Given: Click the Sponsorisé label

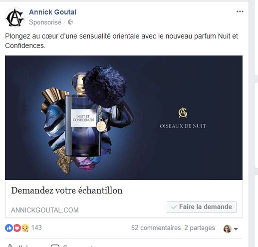Looking at the screenshot, I should (45, 22).
